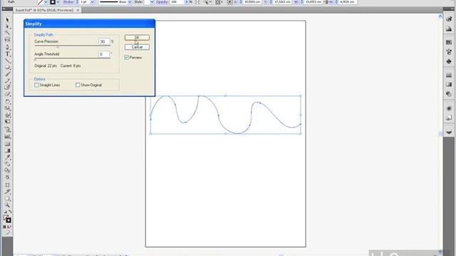456x256 pixels.
Task: Select the Paintbrush tool
Action: point(8,74)
